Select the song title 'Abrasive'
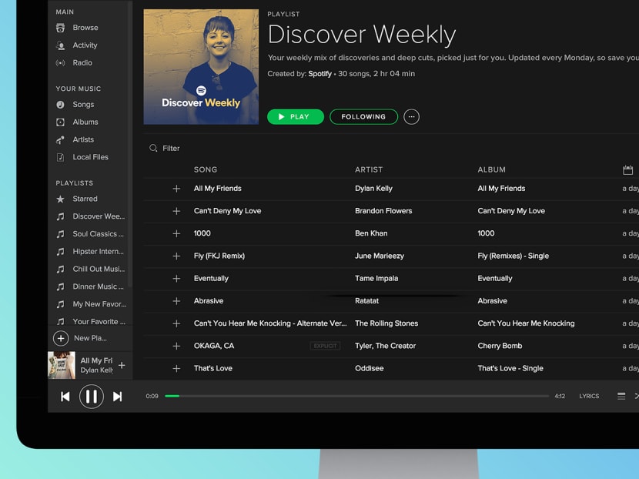The image size is (639, 479). [x=208, y=301]
